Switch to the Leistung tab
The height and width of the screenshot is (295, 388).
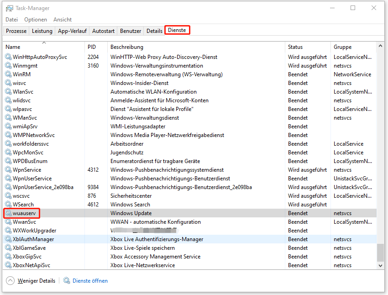[42, 31]
